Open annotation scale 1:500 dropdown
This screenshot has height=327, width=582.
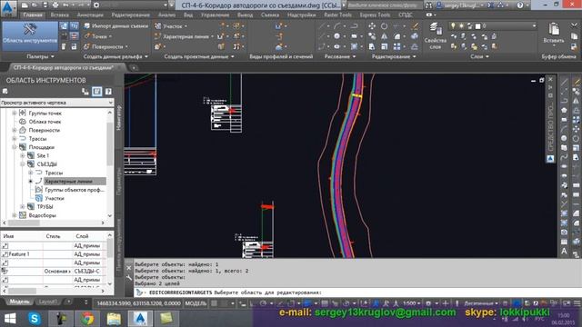(412, 303)
